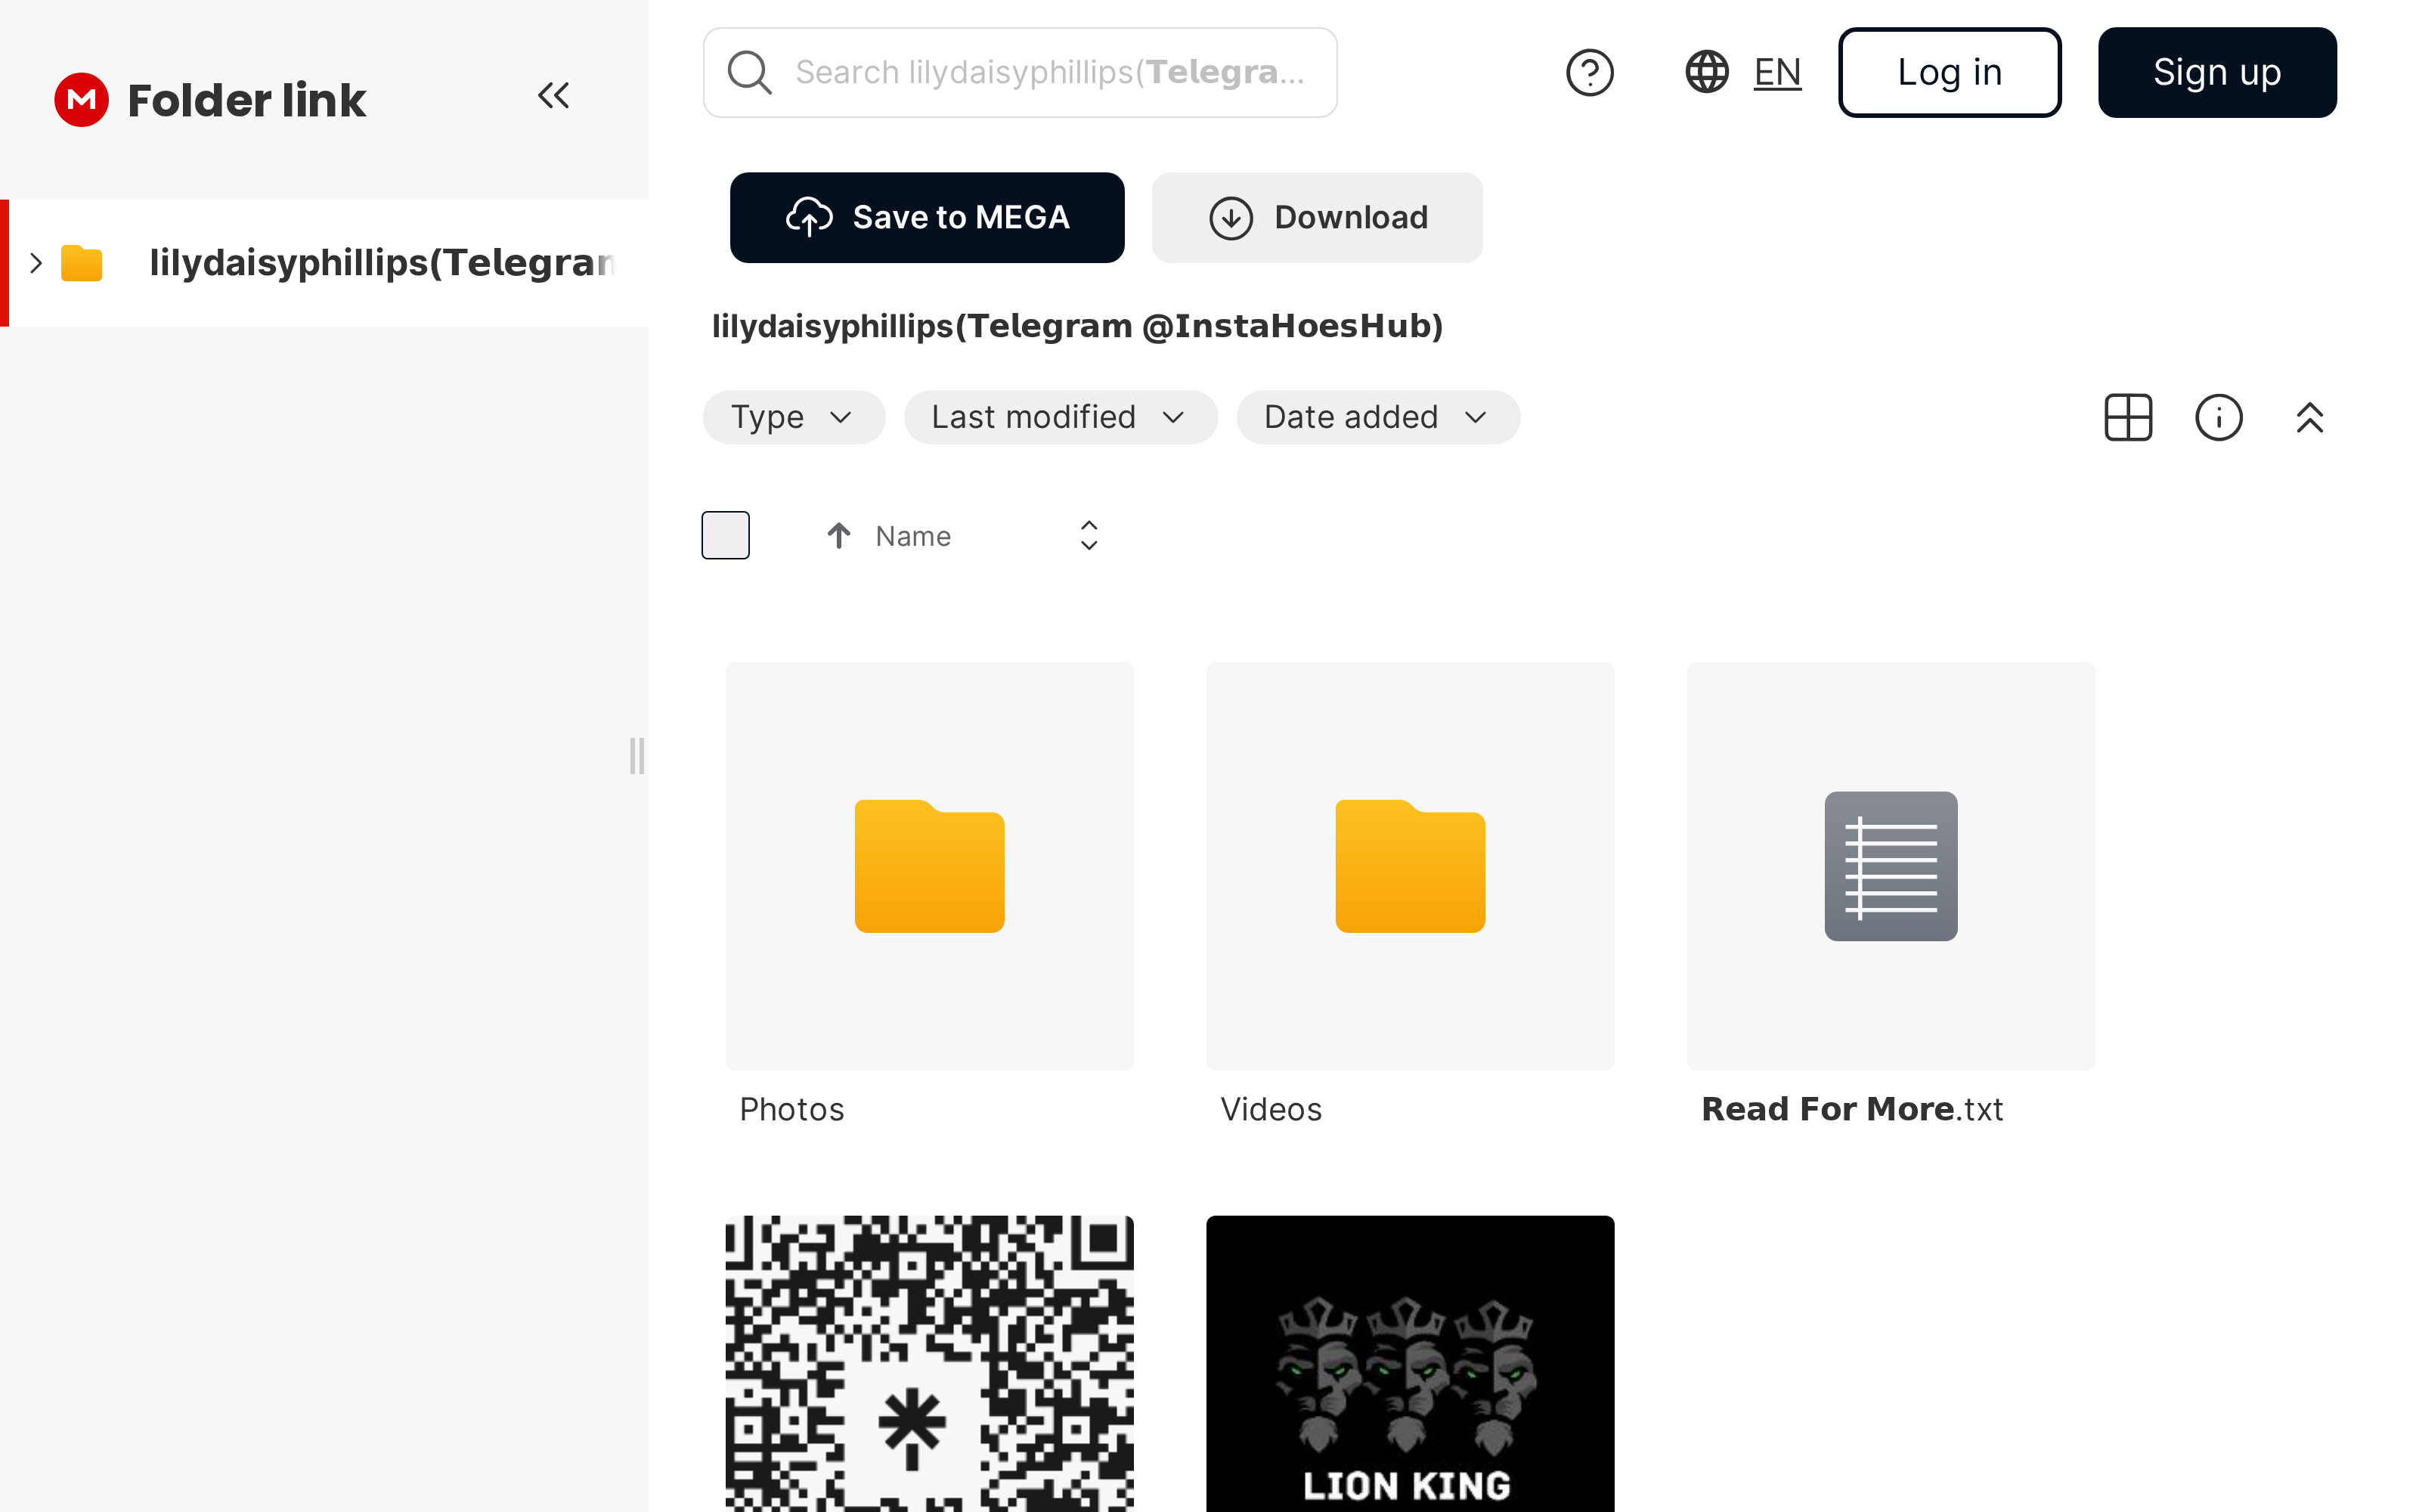Open the Type filter dropdown
This screenshot has width=2419, height=1512.
794,417
